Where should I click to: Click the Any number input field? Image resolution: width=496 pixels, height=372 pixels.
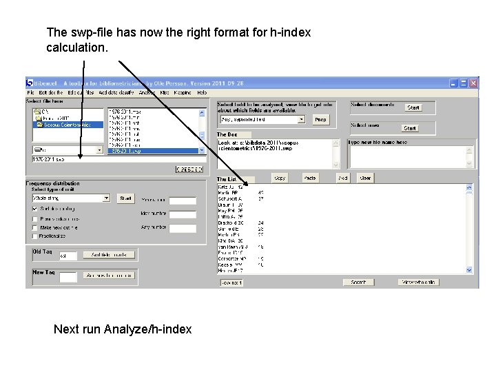pyautogui.click(x=183, y=229)
